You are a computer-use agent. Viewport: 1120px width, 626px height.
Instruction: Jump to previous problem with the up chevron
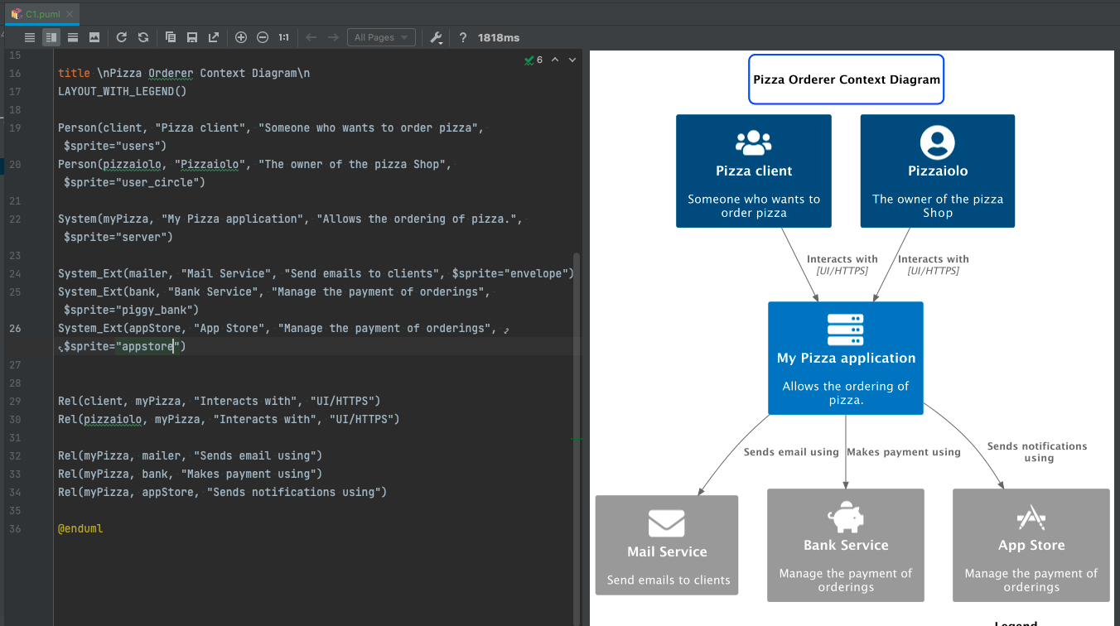556,60
